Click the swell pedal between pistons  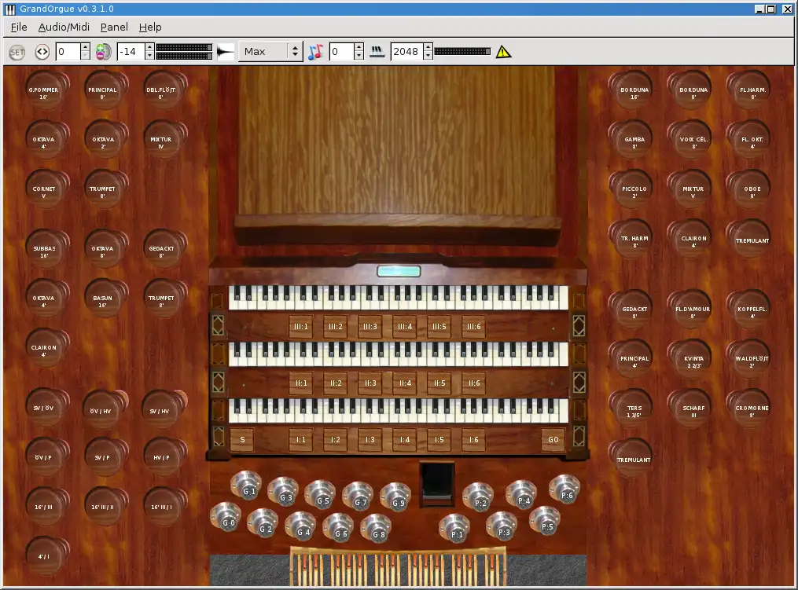(x=437, y=484)
